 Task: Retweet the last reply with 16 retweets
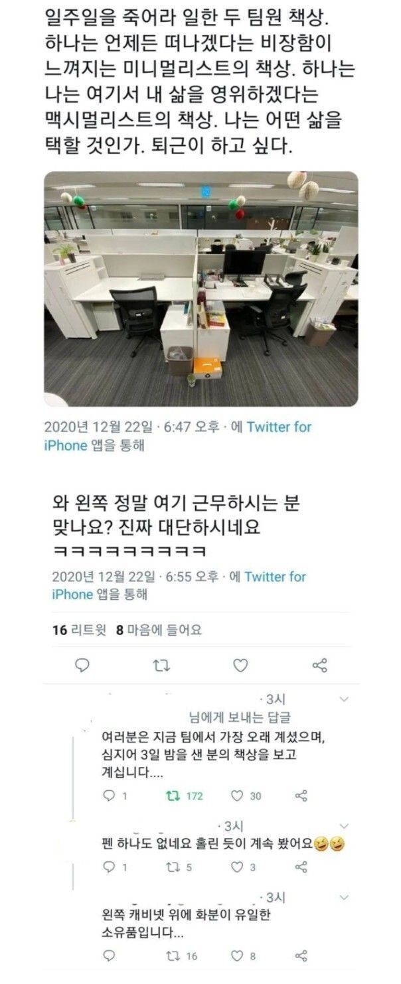point(173,955)
